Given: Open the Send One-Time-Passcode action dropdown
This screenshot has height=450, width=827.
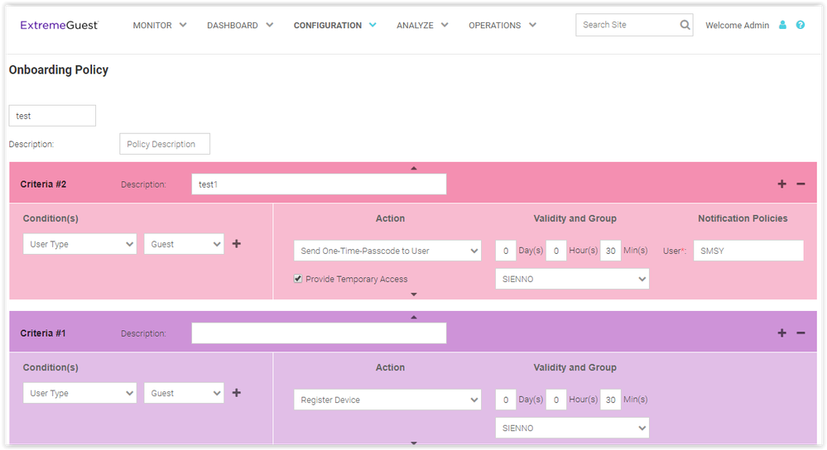Looking at the screenshot, I should (387, 251).
